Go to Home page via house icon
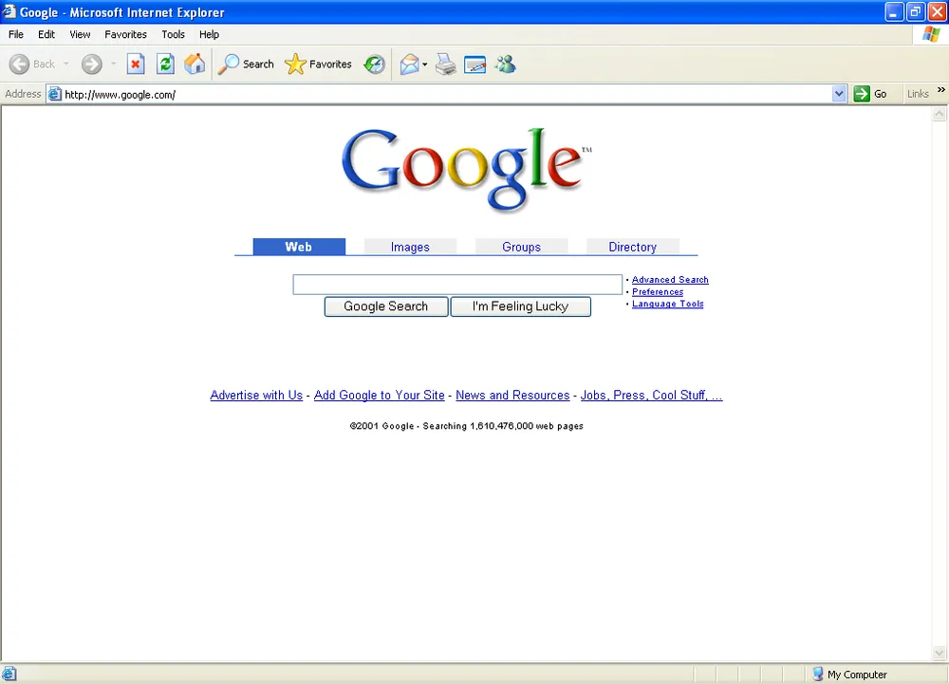Image resolution: width=949 pixels, height=684 pixels. coord(195,65)
